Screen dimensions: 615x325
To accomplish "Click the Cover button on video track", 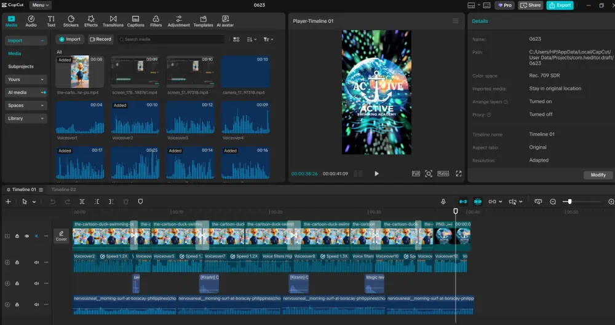I will (61, 236).
